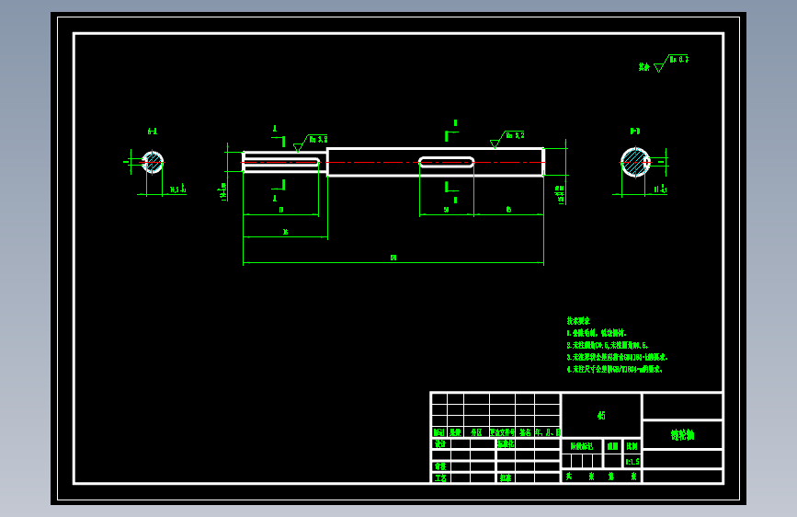Select the 签名 column header

525,432
